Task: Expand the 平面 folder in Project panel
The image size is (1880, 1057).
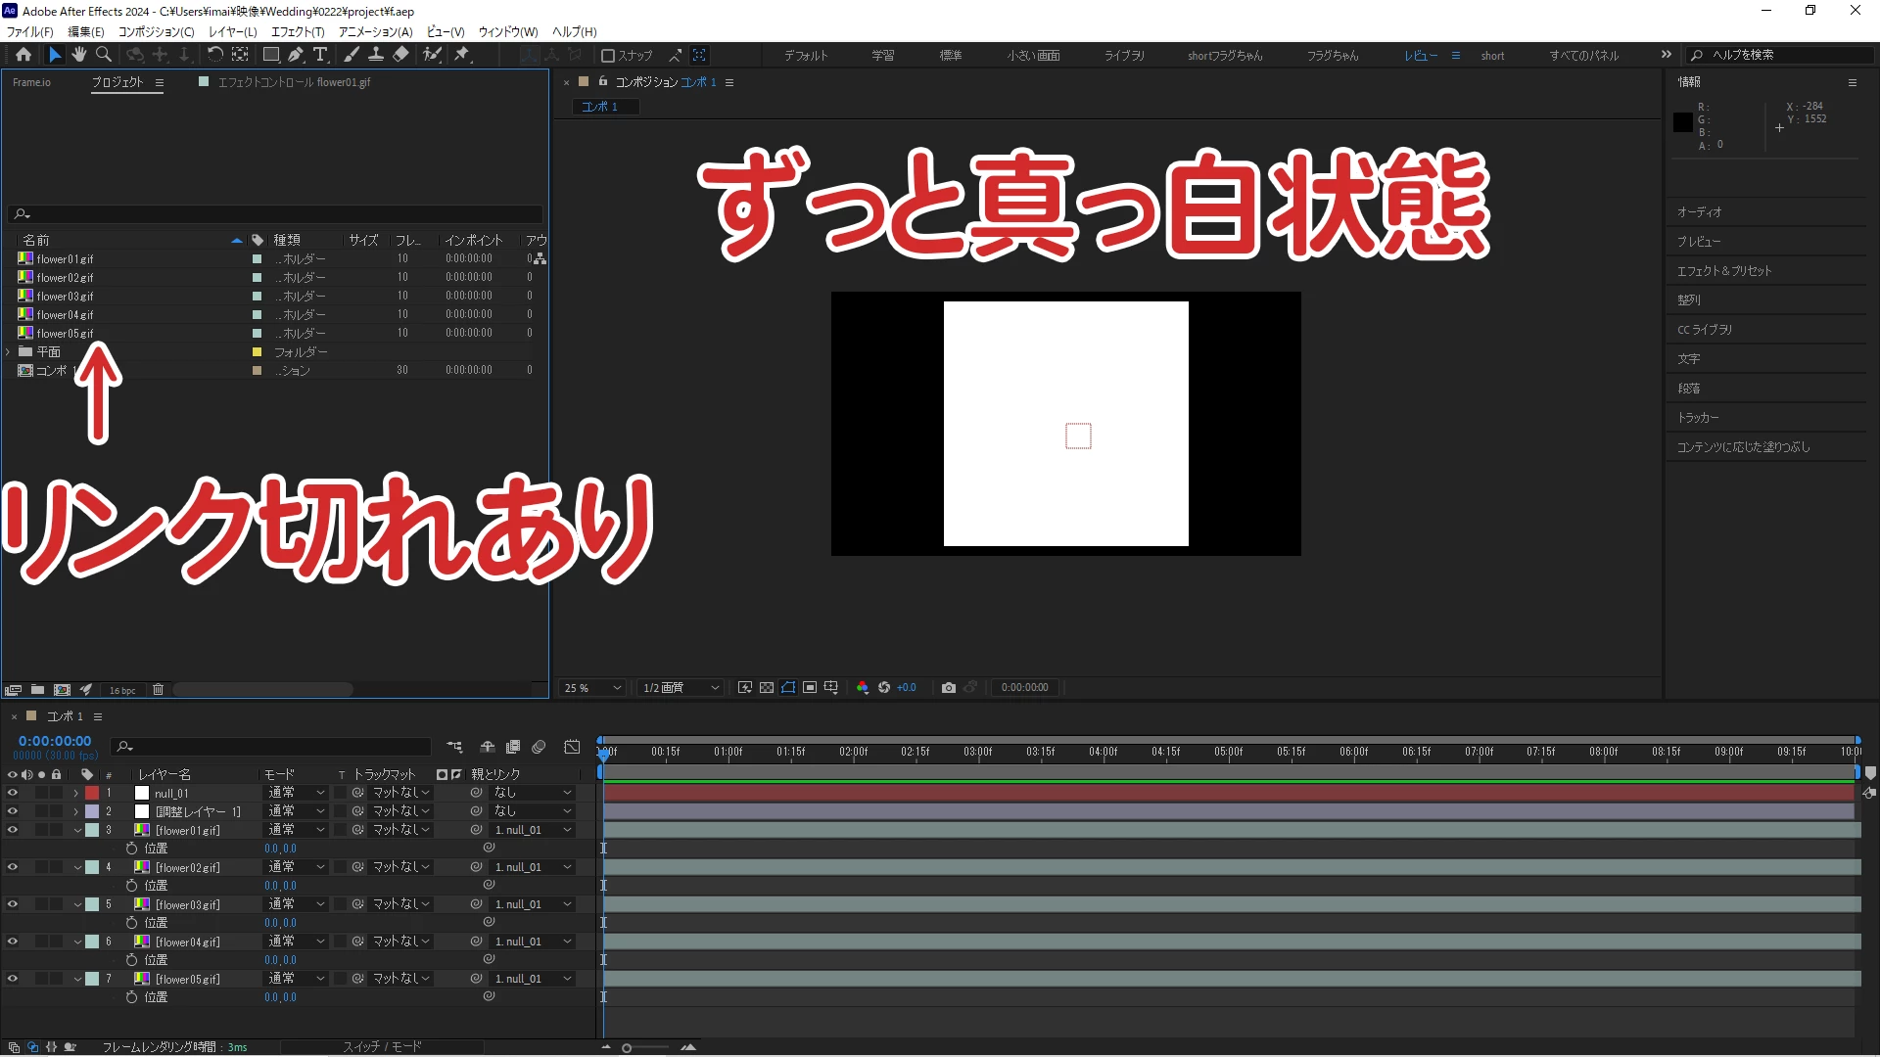Action: (8, 351)
